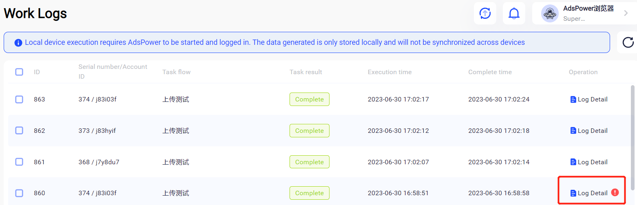View Log Detail for entry 860
The image size is (637, 205).
click(x=592, y=193)
